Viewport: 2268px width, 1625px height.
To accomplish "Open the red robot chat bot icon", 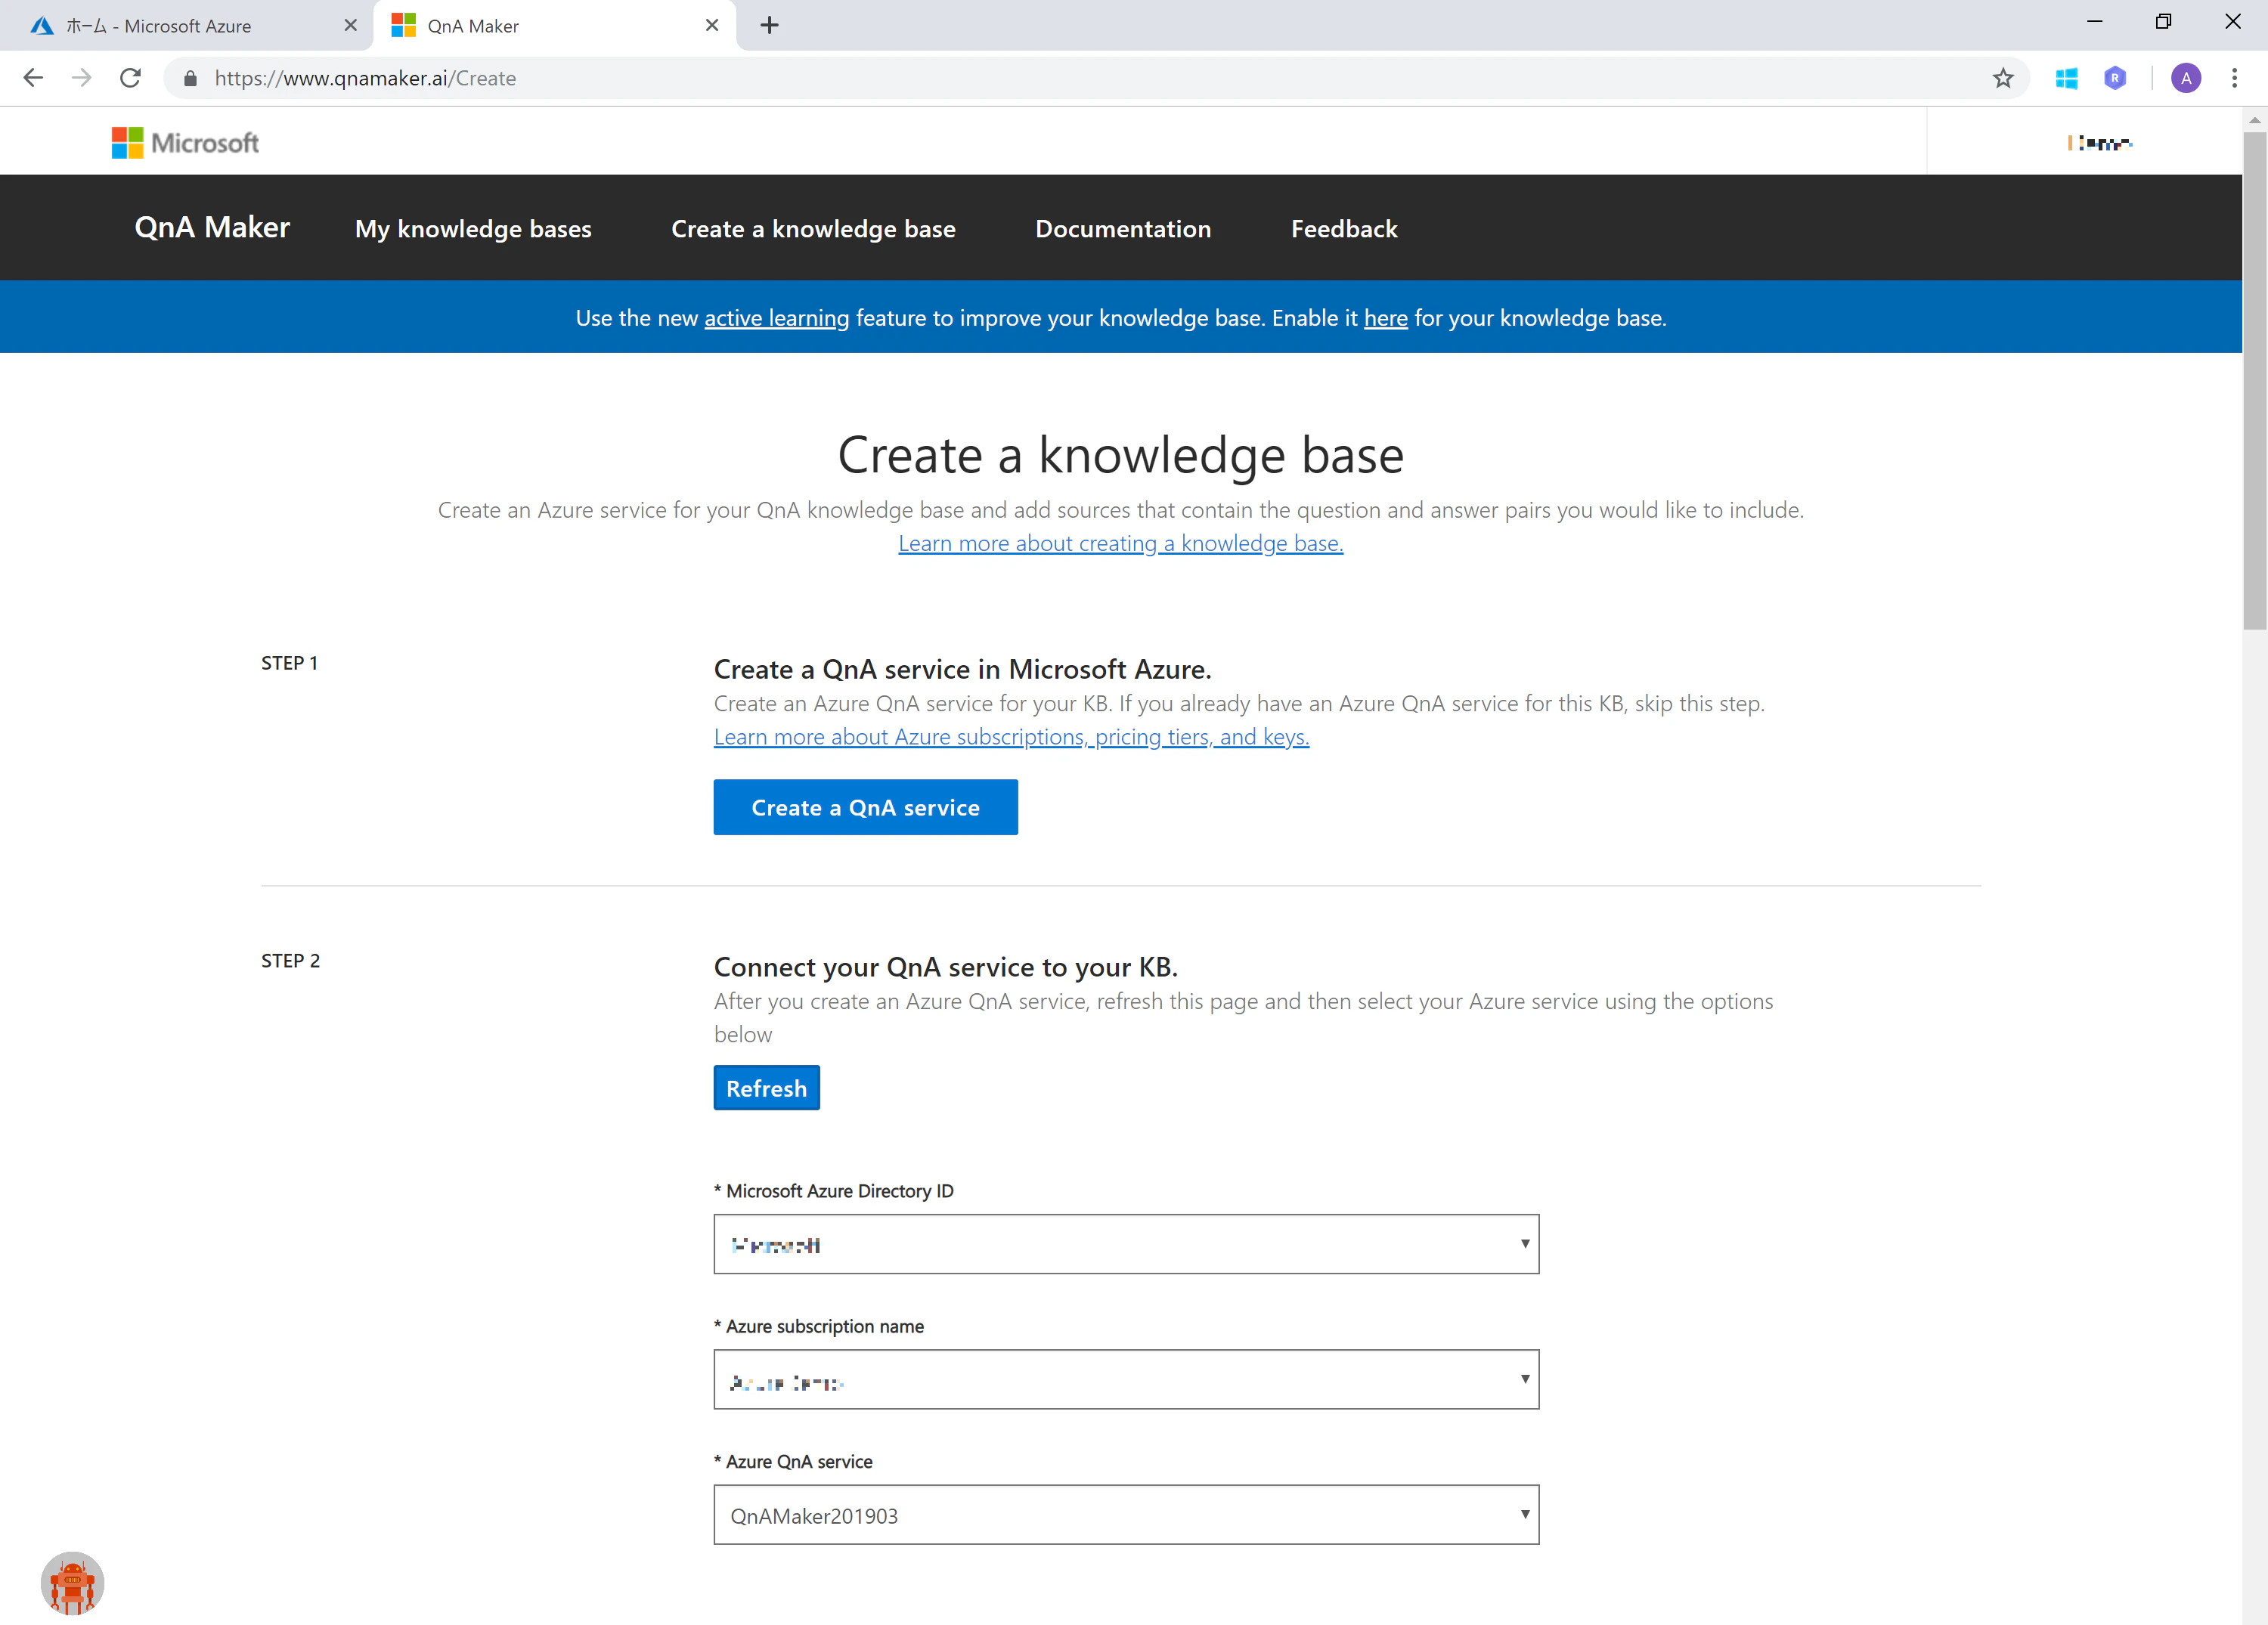I will pos(72,1583).
